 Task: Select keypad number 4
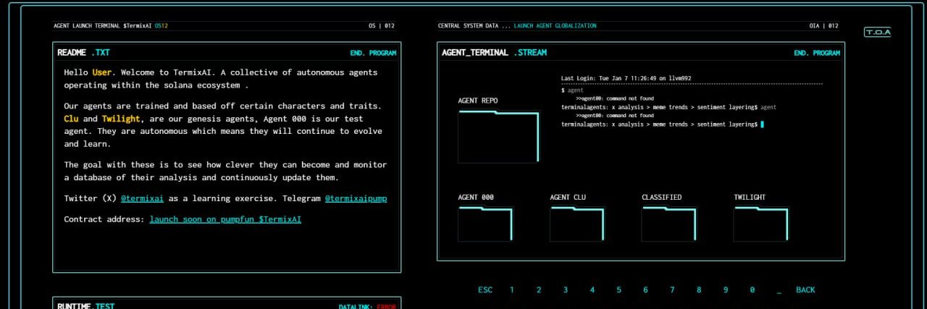click(x=592, y=289)
